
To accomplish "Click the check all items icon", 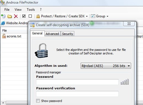I will [x=24, y=16].
